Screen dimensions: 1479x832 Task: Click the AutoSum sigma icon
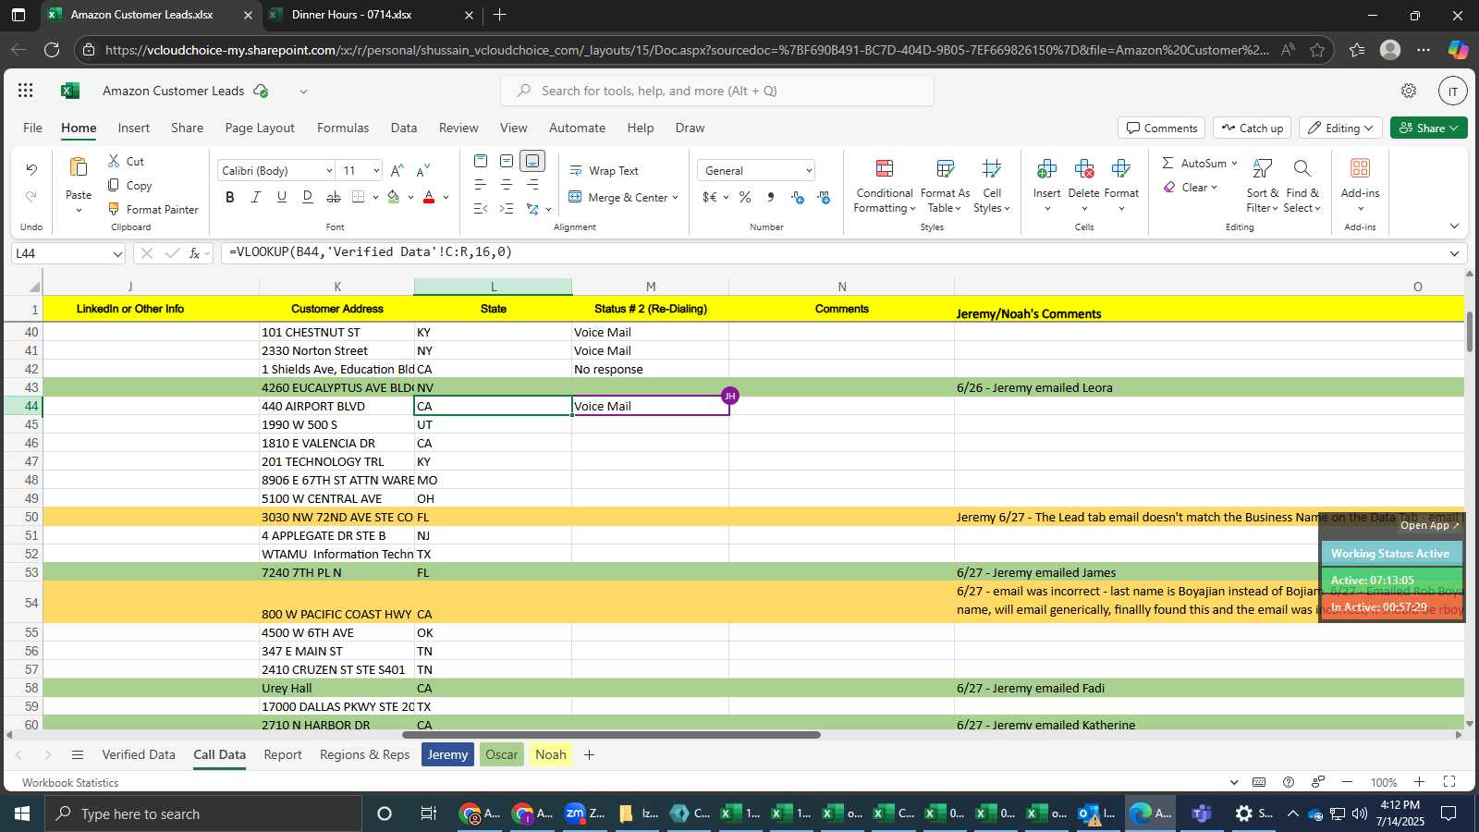point(1167,163)
